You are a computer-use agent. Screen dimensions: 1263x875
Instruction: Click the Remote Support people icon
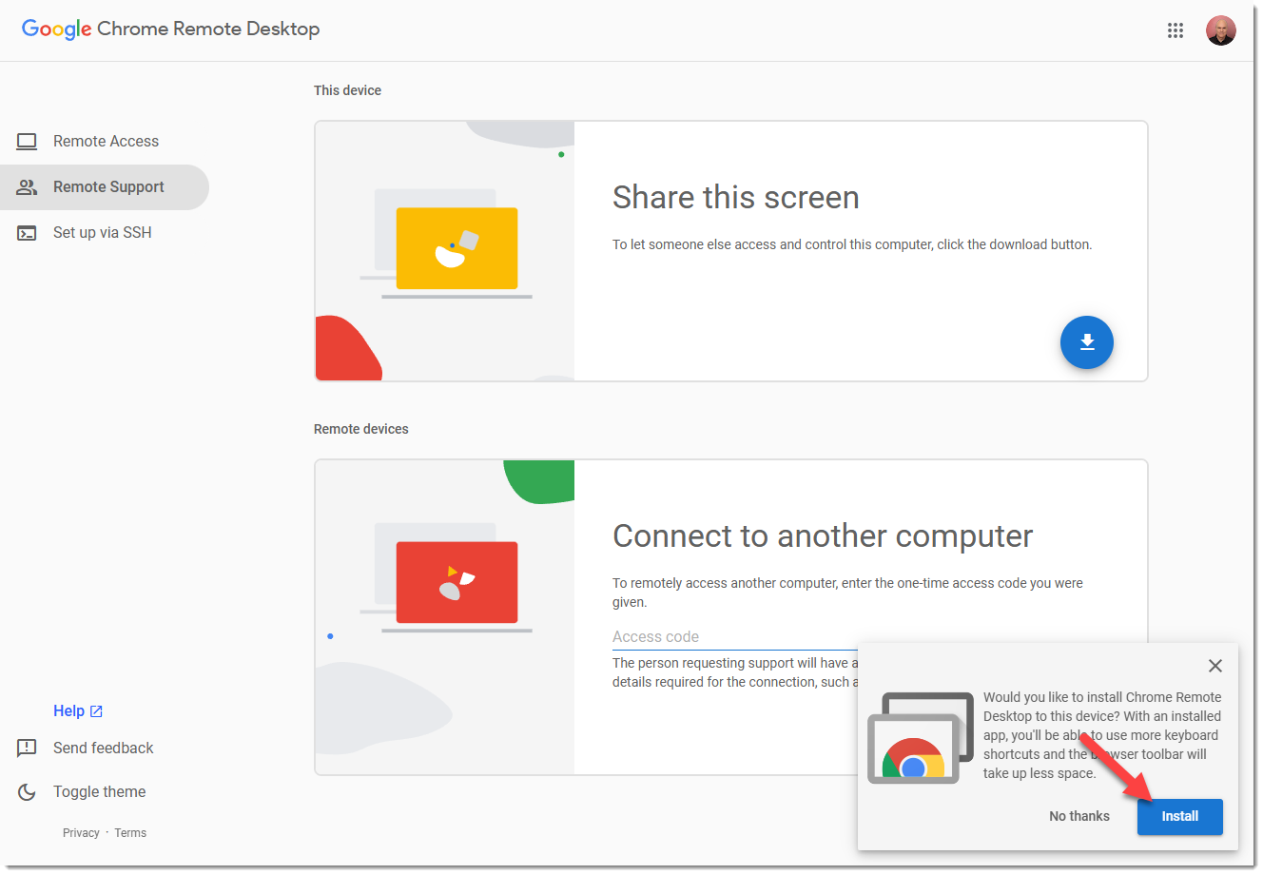(x=27, y=187)
